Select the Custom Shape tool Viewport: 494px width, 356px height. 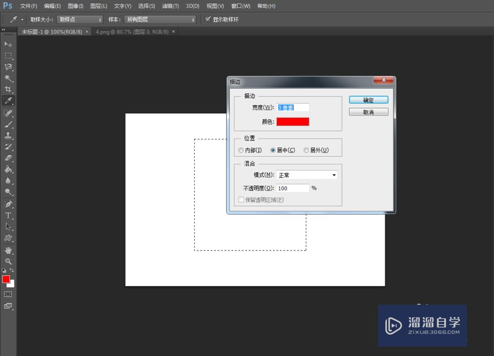pyautogui.click(x=8, y=238)
